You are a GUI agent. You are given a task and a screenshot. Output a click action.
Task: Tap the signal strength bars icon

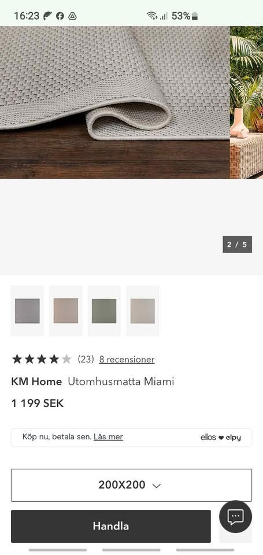point(163,16)
